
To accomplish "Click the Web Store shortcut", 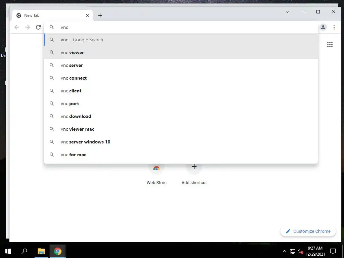I will 157,174.
